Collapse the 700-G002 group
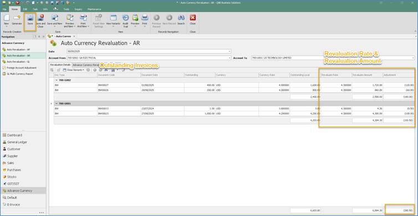The width and height of the screenshot is (418, 216). [x=56, y=80]
